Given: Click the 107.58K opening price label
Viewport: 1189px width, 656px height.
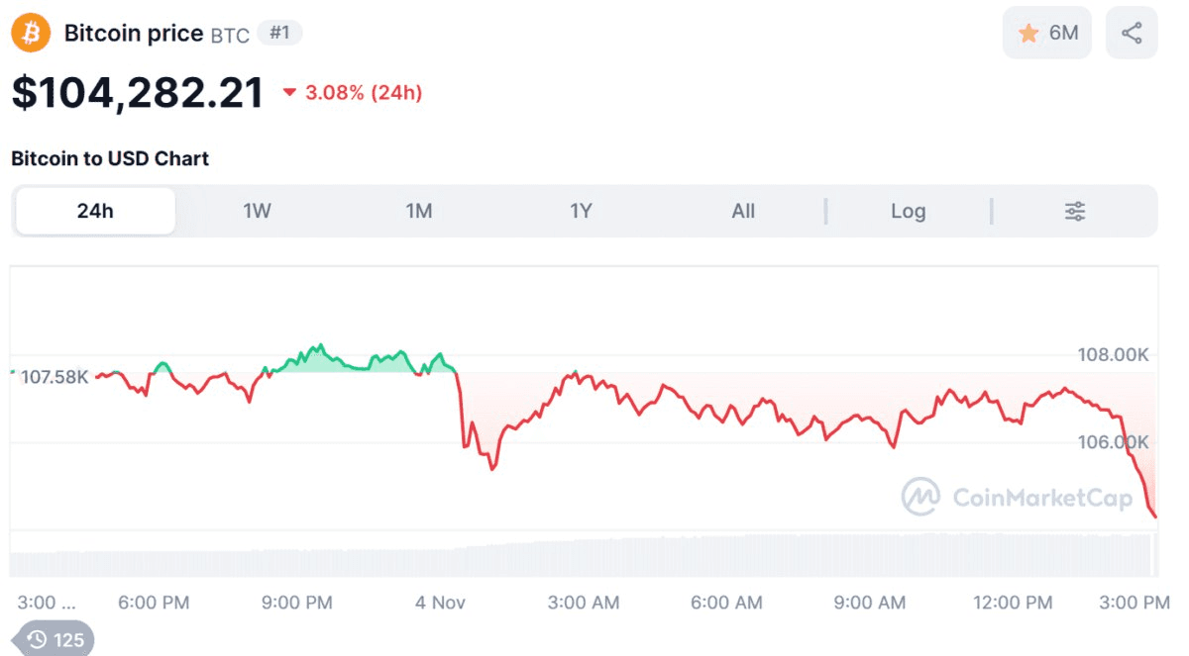Looking at the screenshot, I should pyautogui.click(x=54, y=377).
